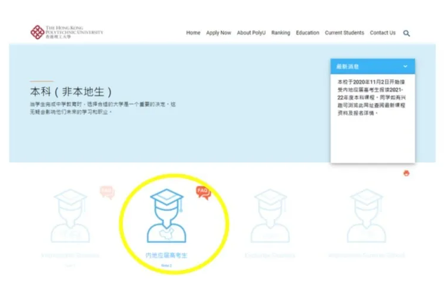Open the Contact Us menu item
Screen dimensions: 446x289
point(383,33)
